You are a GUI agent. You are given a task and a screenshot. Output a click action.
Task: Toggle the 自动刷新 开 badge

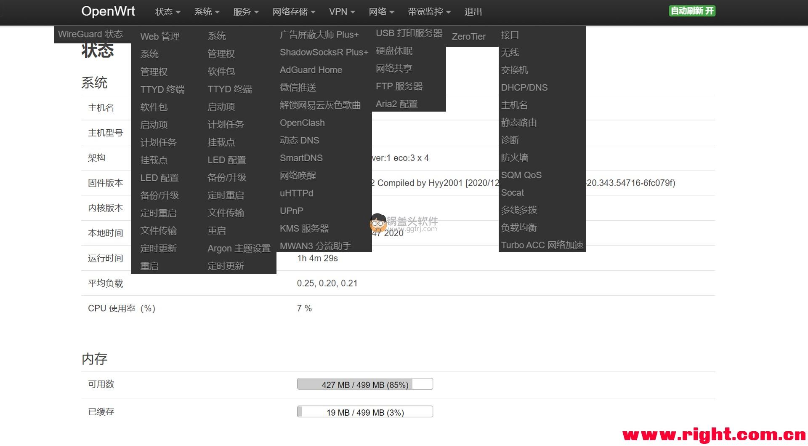click(692, 11)
